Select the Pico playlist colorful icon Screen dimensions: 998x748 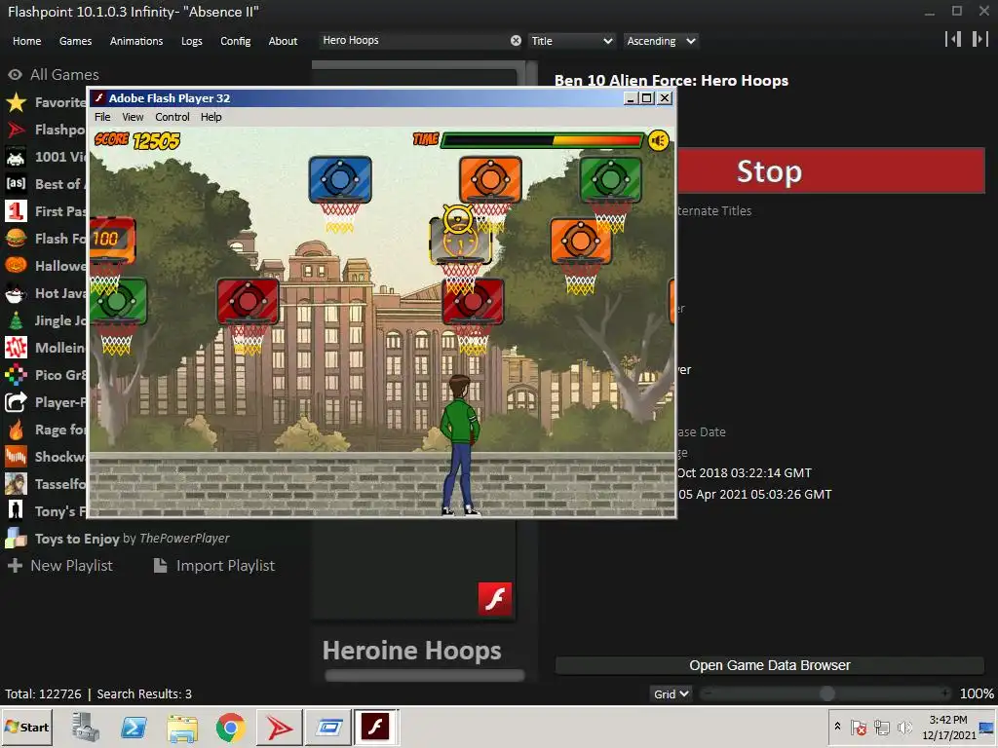point(16,375)
